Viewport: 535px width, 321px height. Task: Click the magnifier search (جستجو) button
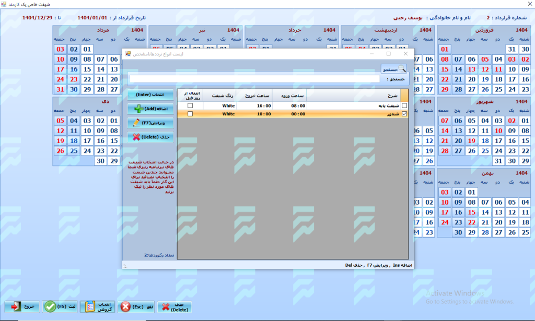click(x=393, y=68)
